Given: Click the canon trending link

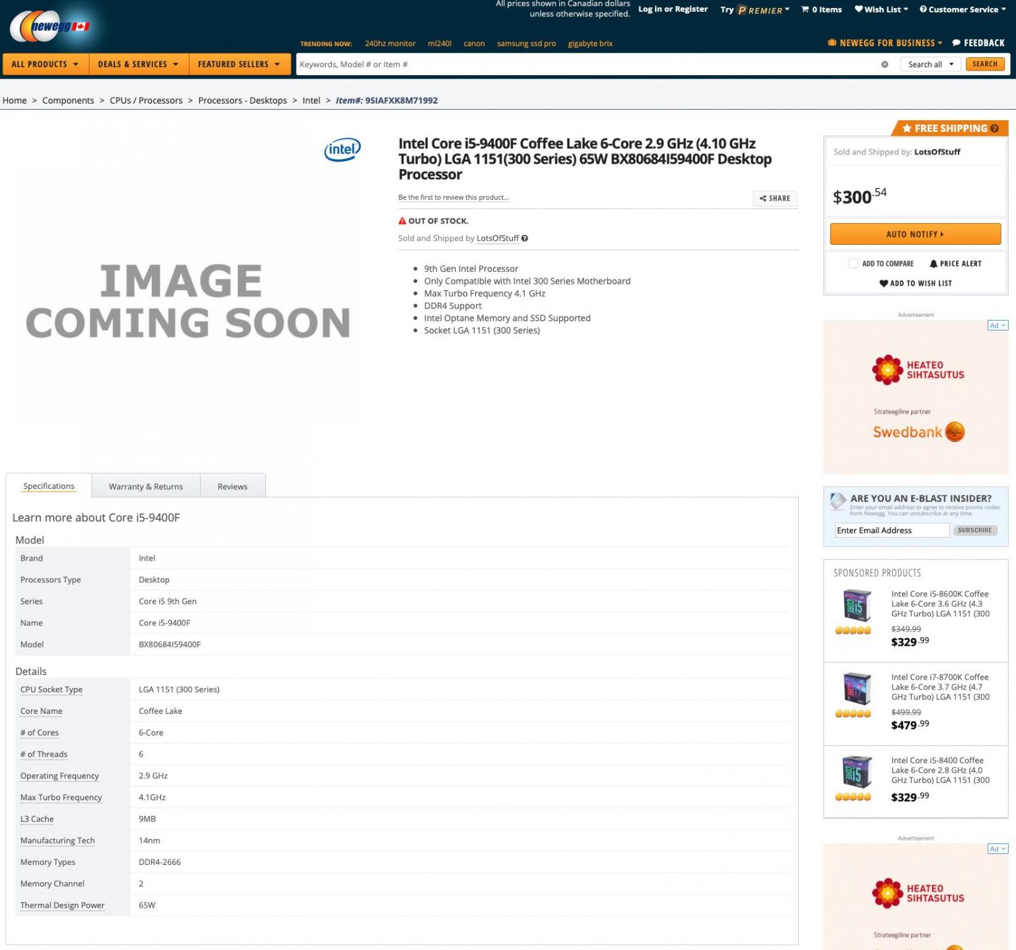Looking at the screenshot, I should tap(474, 44).
